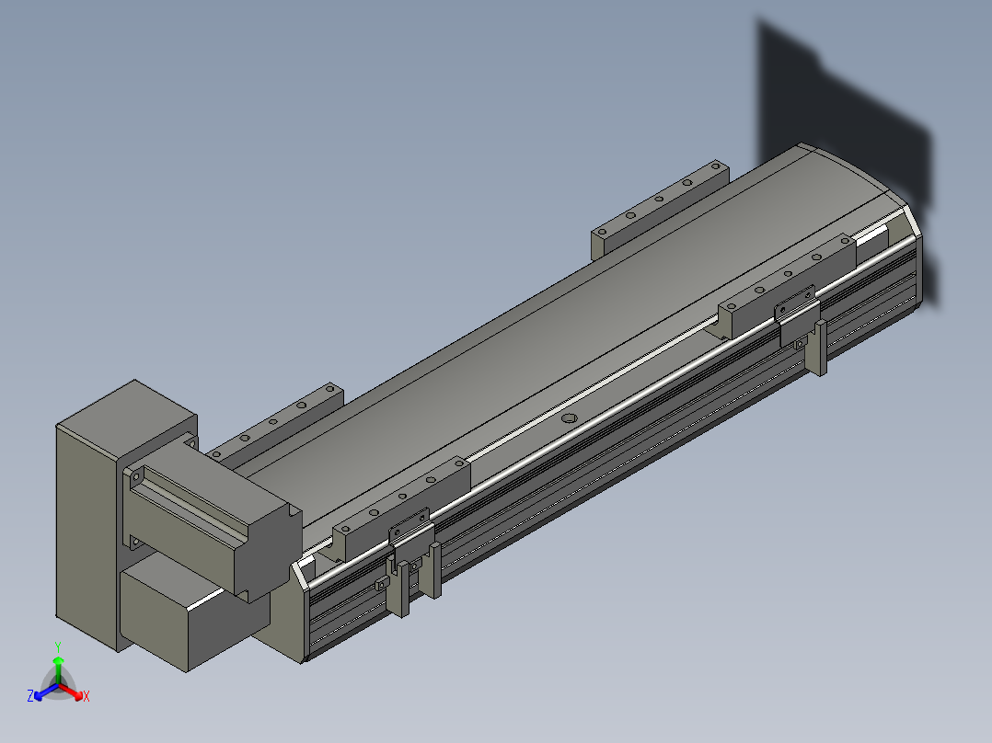Screen dimensions: 992x743
Task: Select the round hole in the top cover
Action: click(570, 418)
